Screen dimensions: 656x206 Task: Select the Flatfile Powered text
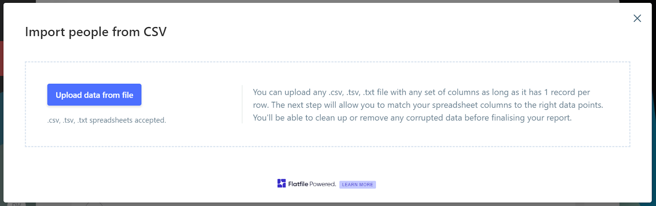point(312,184)
